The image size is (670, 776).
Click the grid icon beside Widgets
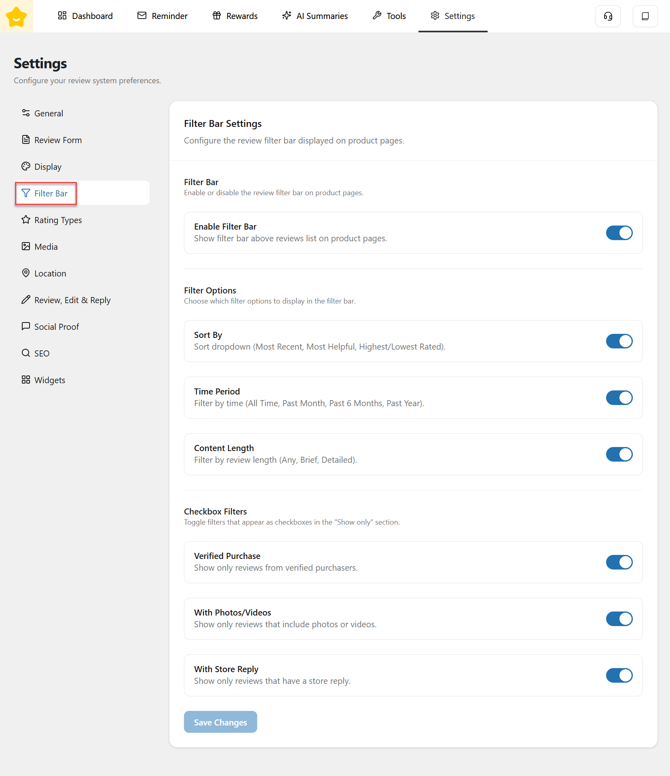point(26,380)
